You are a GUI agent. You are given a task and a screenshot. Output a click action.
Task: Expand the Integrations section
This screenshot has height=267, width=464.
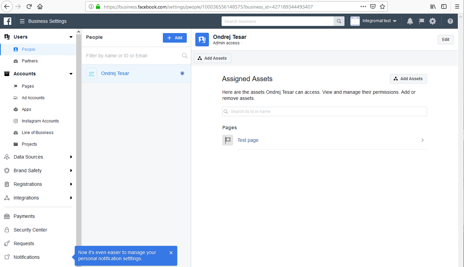(x=71, y=198)
